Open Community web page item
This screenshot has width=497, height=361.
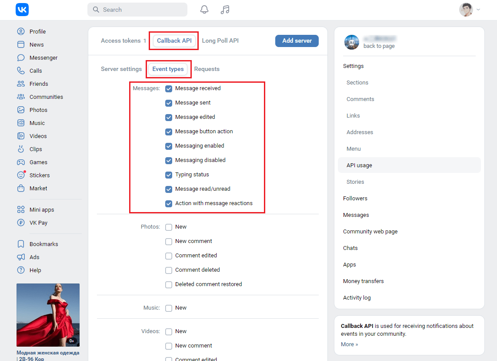click(370, 232)
